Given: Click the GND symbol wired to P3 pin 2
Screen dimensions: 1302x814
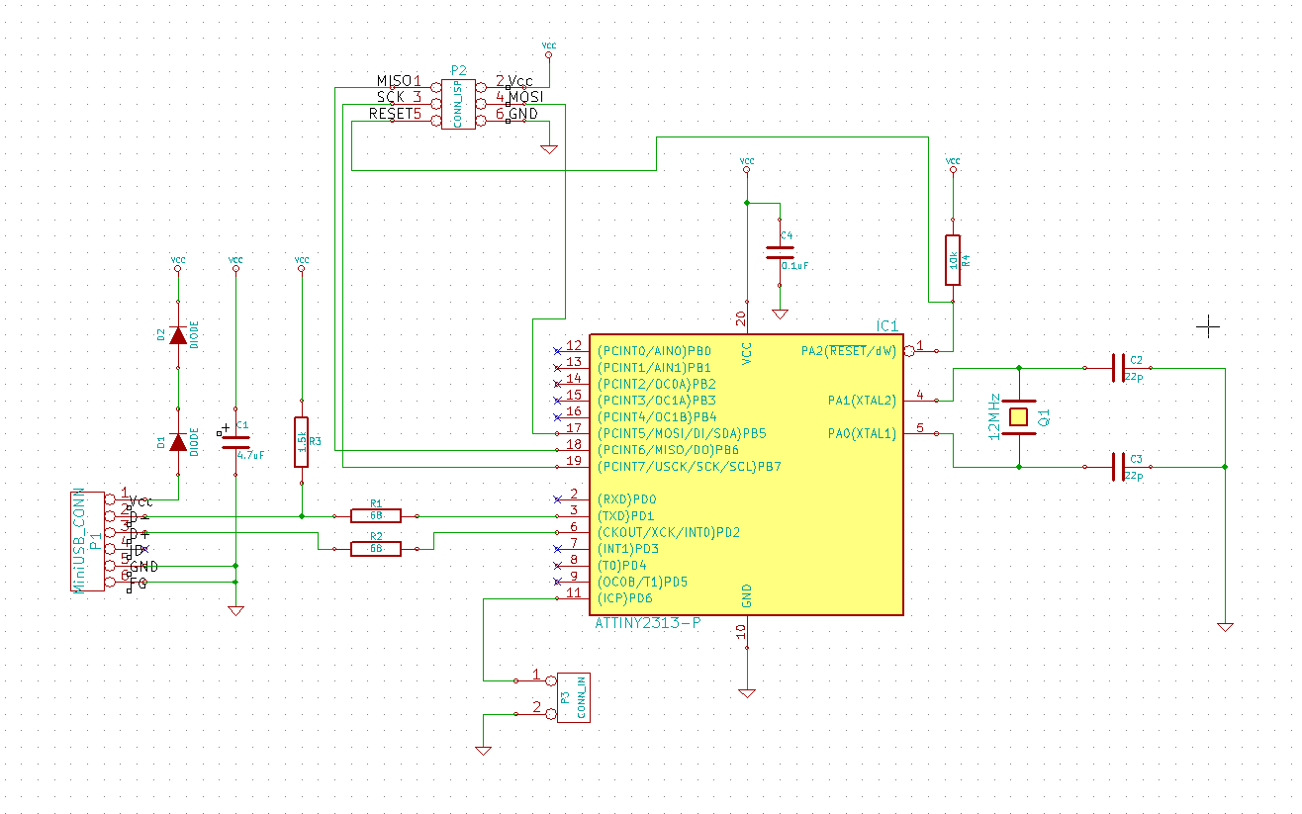Looking at the screenshot, I should [x=483, y=750].
